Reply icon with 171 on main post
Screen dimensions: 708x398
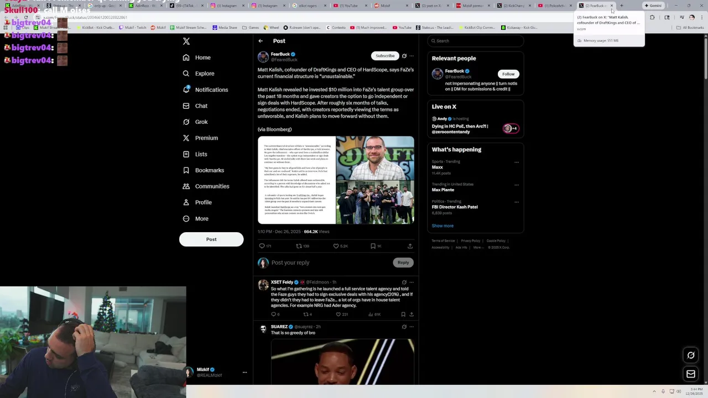click(265, 246)
